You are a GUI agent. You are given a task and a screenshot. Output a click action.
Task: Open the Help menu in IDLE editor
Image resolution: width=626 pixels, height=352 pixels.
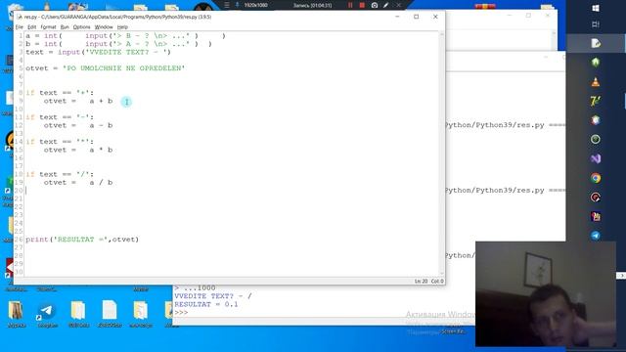(122, 27)
